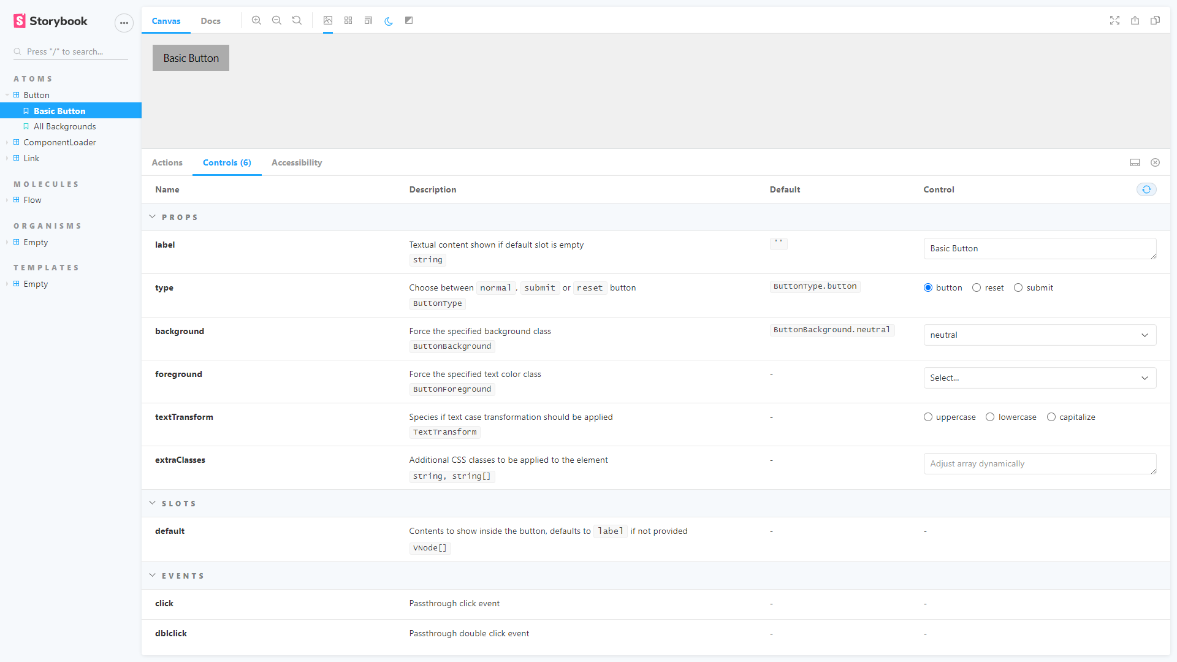The height and width of the screenshot is (662, 1177).
Task: Open the All Backgrounds story
Action: point(64,126)
